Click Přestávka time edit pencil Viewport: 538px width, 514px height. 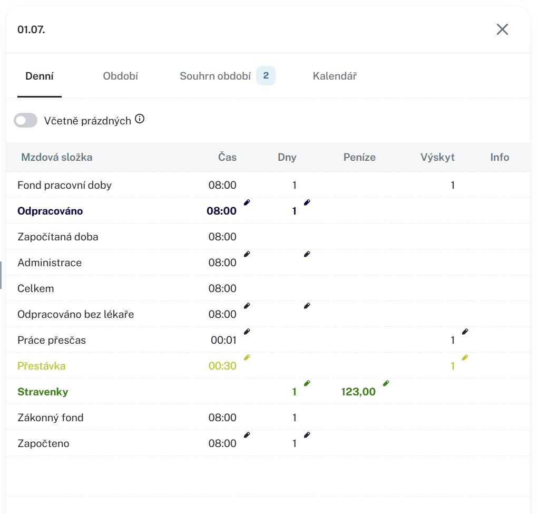click(x=247, y=357)
